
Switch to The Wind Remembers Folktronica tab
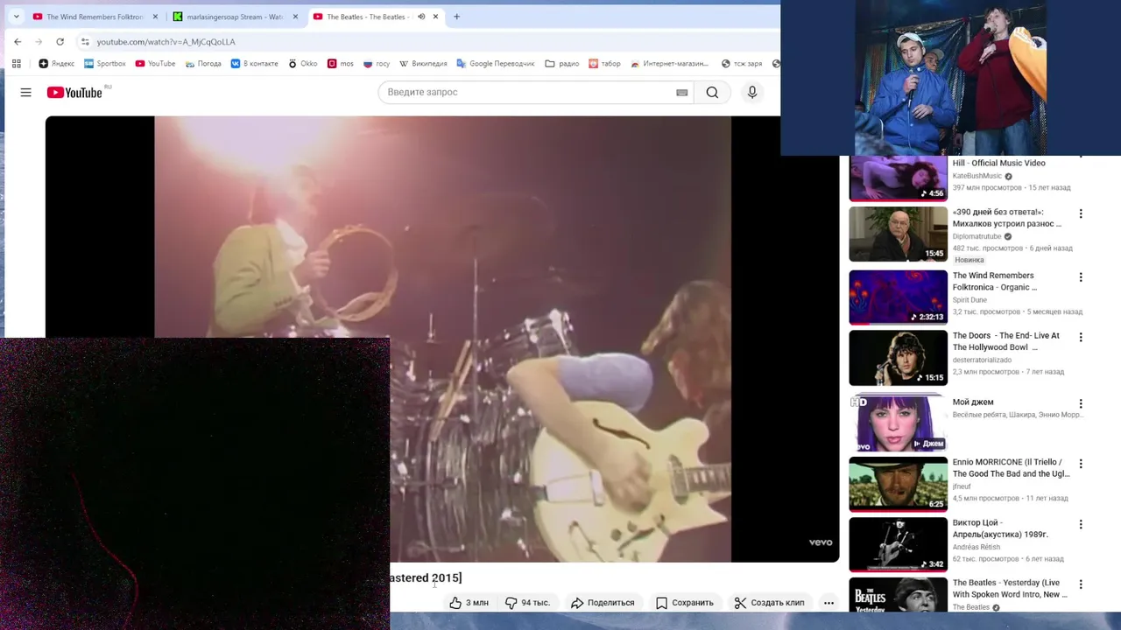pyautogui.click(x=94, y=17)
